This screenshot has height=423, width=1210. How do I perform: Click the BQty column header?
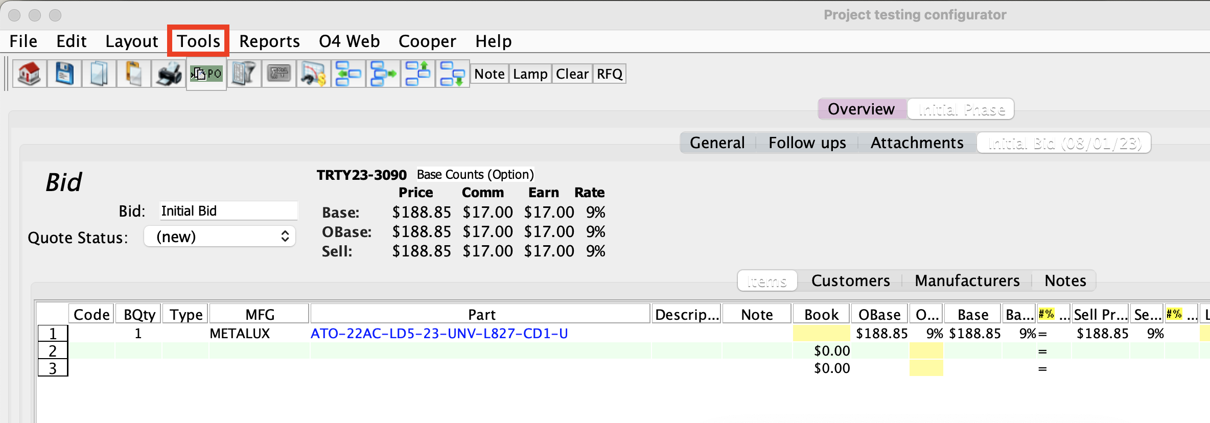(139, 314)
